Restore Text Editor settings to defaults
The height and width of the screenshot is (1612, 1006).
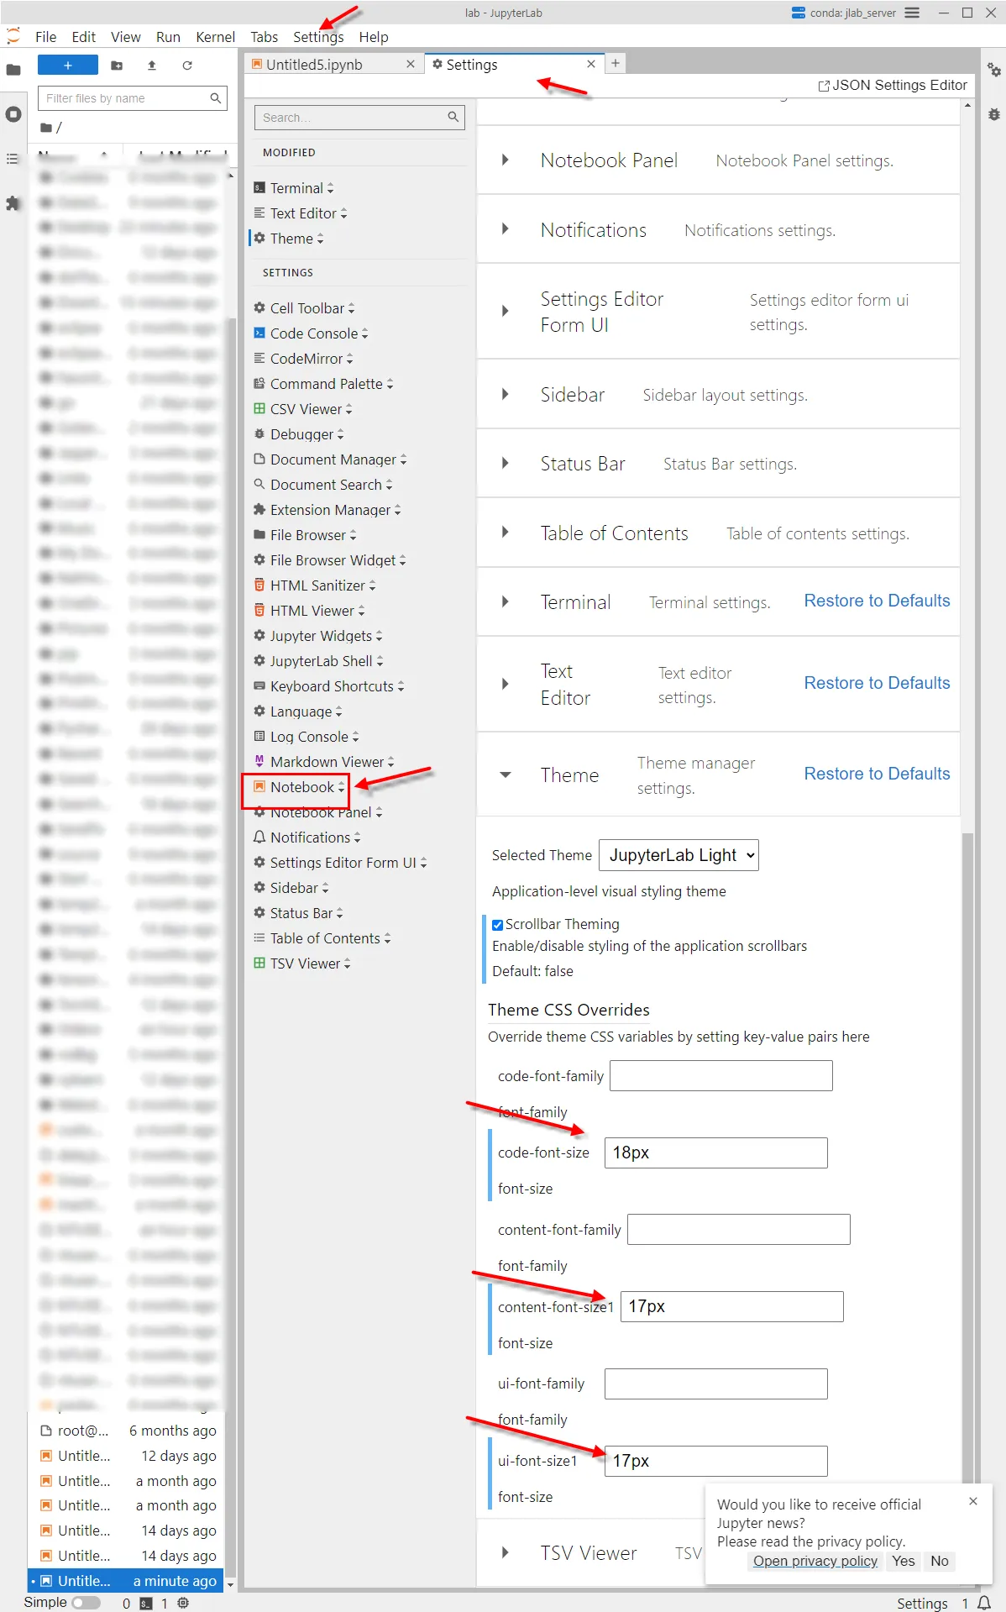tap(877, 683)
